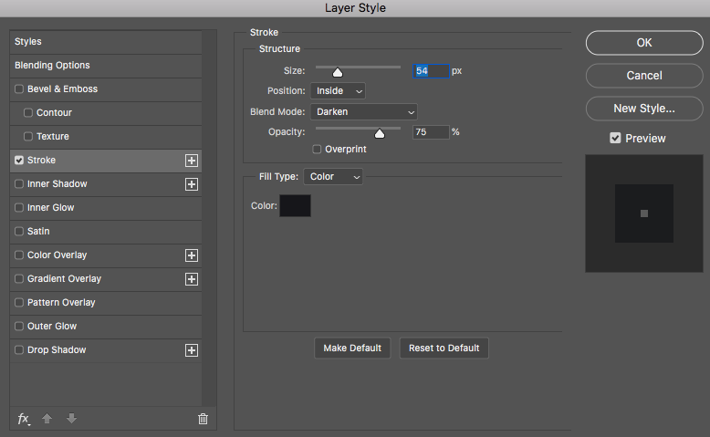Viewport: 710px width, 437px height.
Task: Select the Outer Glow effect row
Action: (x=106, y=326)
